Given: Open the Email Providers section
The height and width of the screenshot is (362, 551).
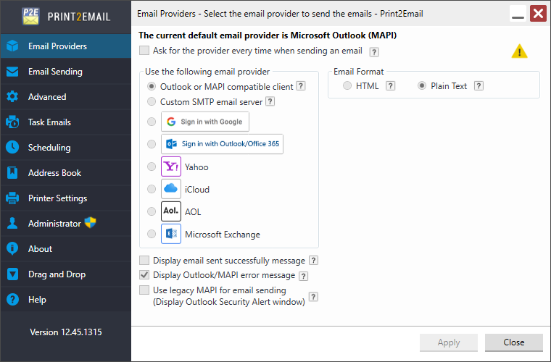Looking at the screenshot, I should coord(66,46).
